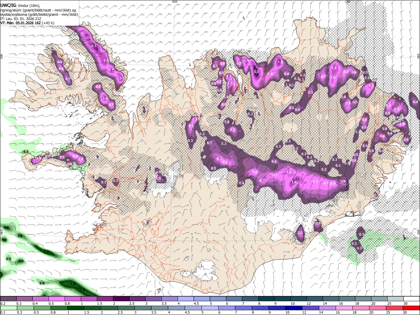Click the slate grey rain swatch between 3.5 and 4

[x=159, y=308]
